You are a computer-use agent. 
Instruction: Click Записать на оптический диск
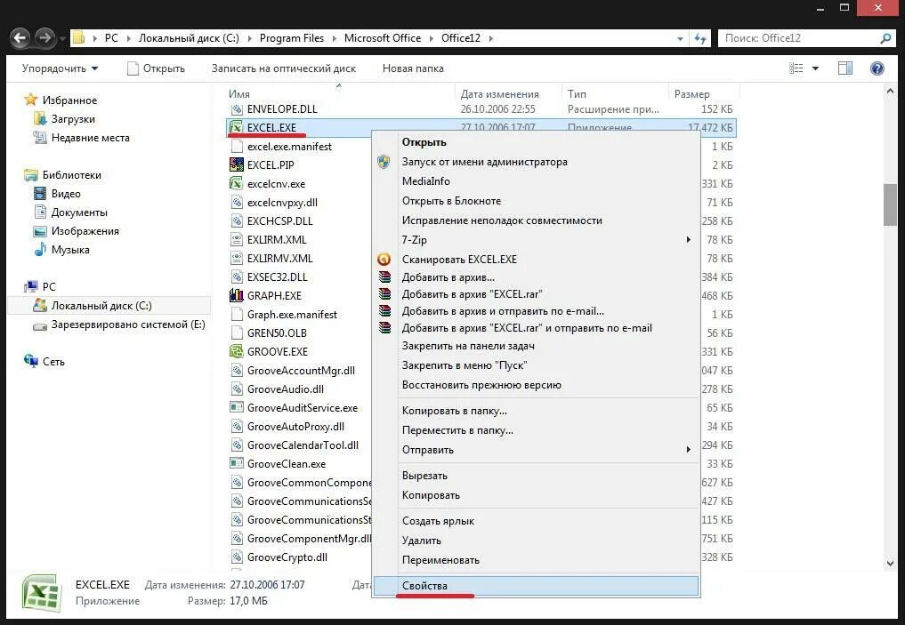point(283,68)
